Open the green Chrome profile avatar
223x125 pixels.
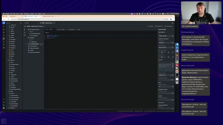(171, 19)
